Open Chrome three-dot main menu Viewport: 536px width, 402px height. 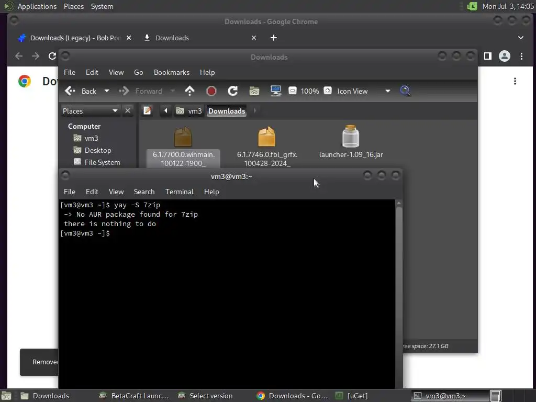tap(521, 56)
